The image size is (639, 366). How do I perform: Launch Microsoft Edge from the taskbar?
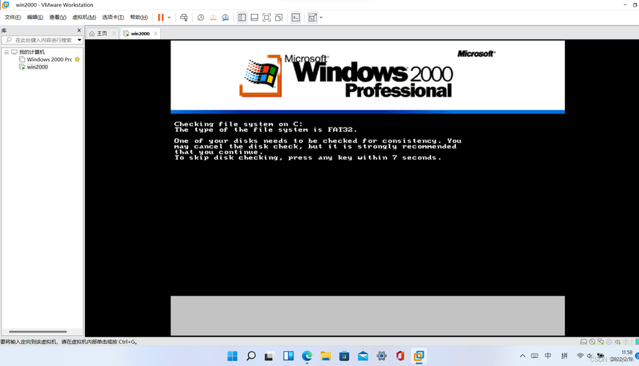pyautogui.click(x=307, y=356)
